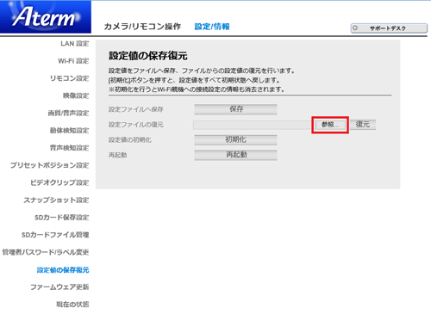Click the 設定ファイルの復元 label

[136, 125]
